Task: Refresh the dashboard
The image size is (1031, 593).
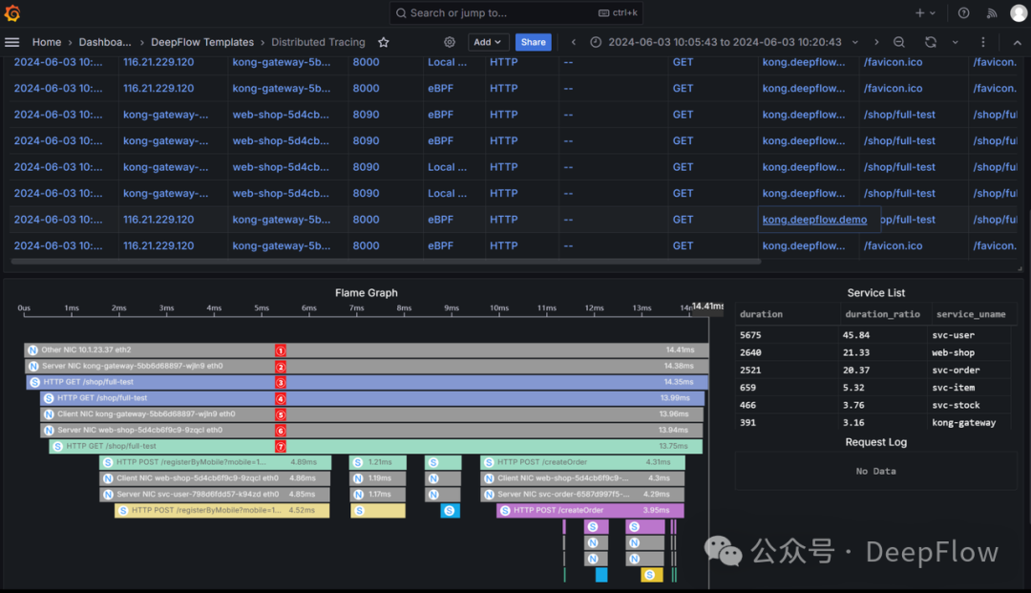Action: [930, 42]
